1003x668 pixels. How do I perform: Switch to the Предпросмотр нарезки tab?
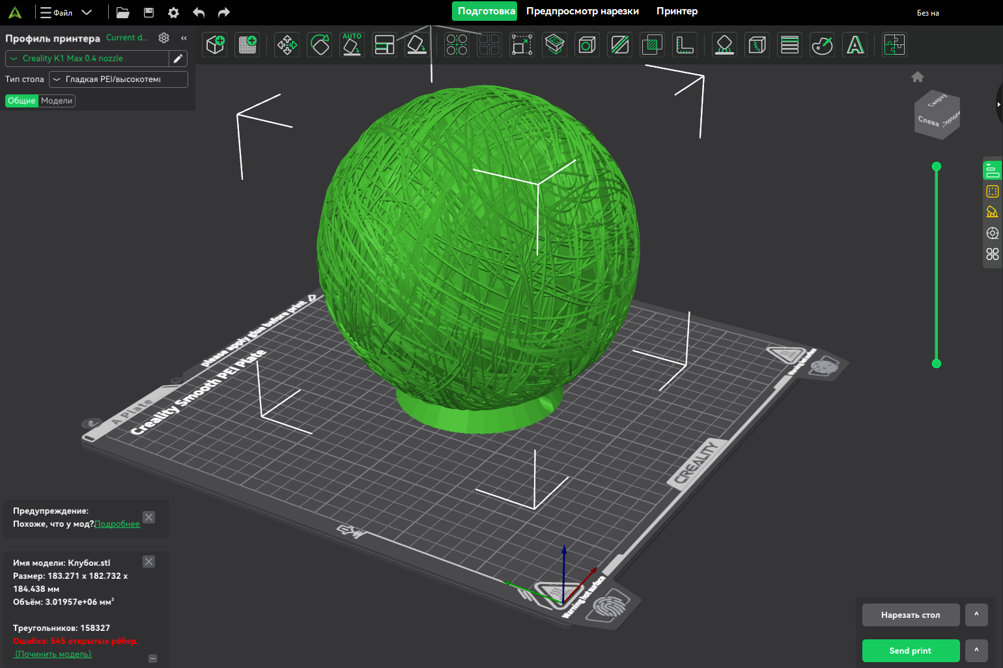click(582, 11)
